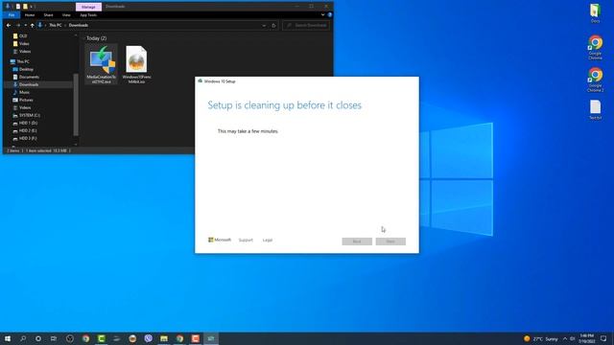Go up one folder level in Explorer

[x=32, y=25]
